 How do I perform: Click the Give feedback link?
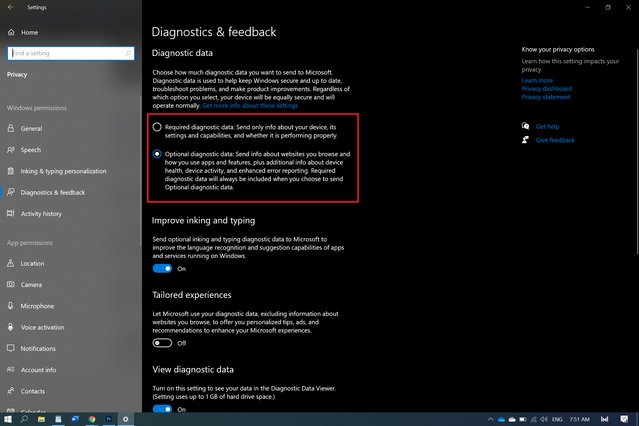(x=555, y=140)
